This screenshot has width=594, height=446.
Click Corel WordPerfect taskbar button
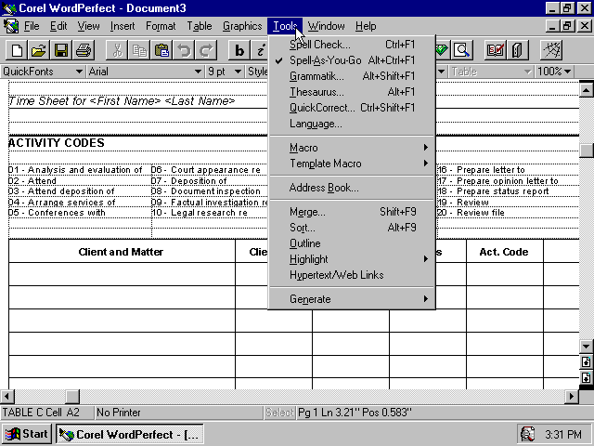[x=130, y=434]
